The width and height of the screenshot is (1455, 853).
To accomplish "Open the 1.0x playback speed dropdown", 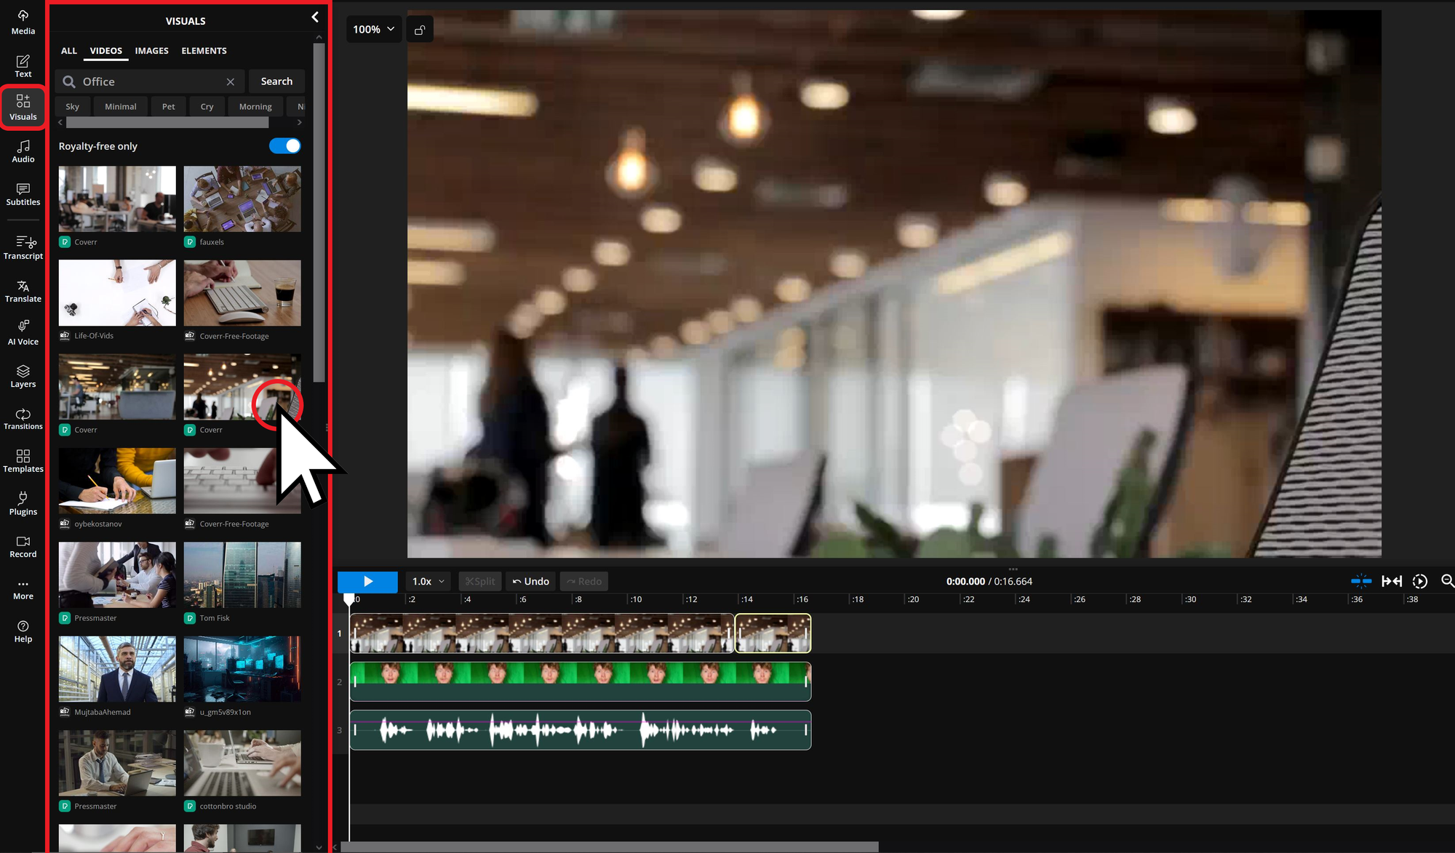I will (428, 581).
